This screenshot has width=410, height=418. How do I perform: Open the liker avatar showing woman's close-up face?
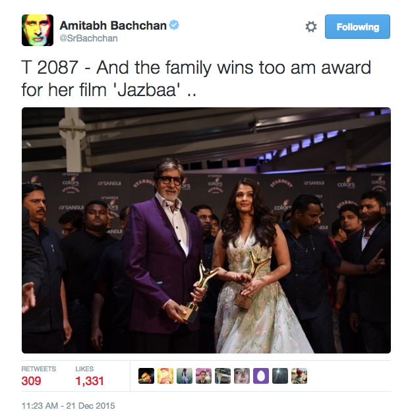click(x=242, y=376)
